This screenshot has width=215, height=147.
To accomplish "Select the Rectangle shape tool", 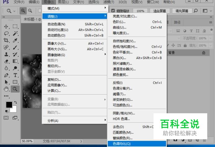I will point(15,82).
